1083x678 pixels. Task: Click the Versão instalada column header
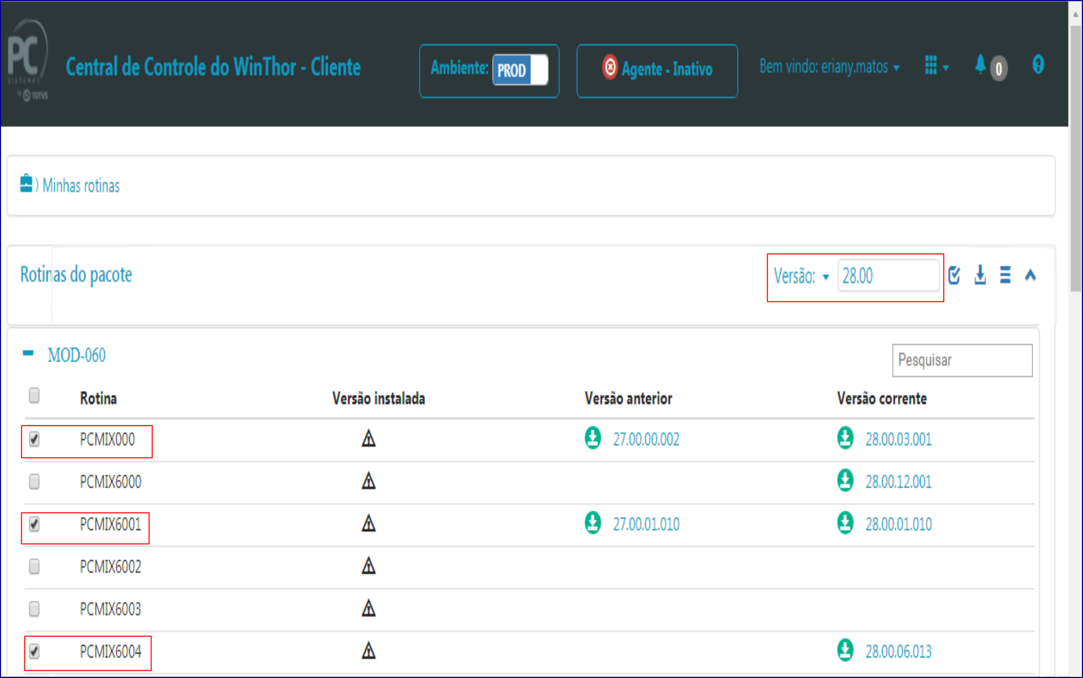pyautogui.click(x=379, y=399)
